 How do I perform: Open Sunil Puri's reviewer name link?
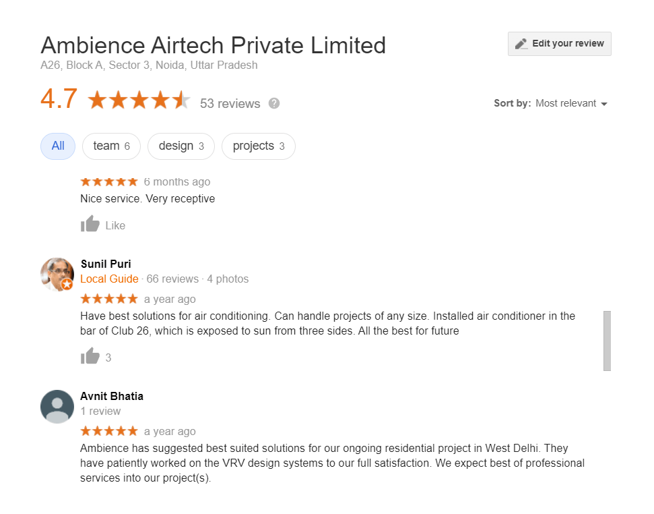(x=106, y=263)
